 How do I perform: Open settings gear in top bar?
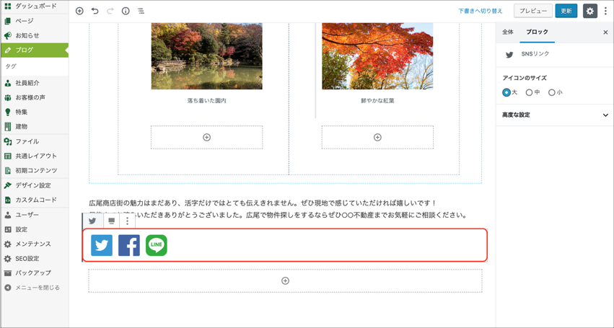click(x=589, y=11)
